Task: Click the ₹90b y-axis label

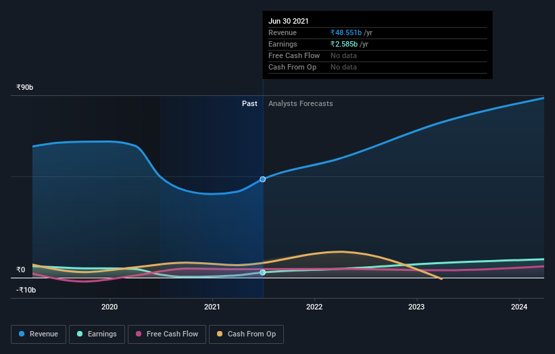Action: click(25, 87)
